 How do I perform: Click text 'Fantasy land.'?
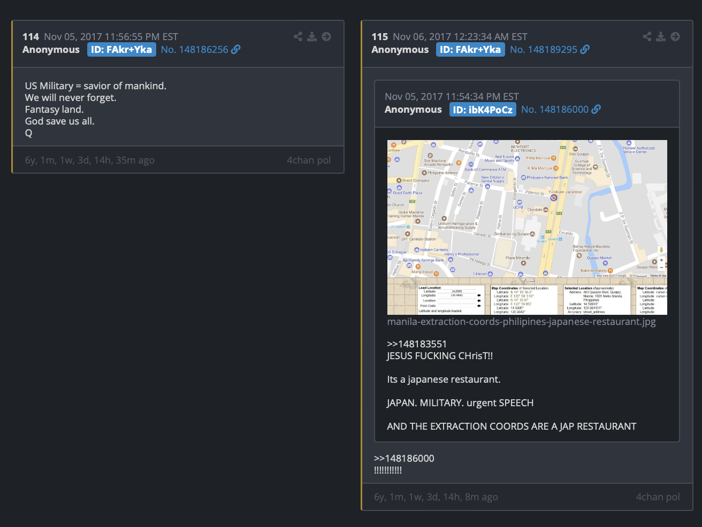[x=54, y=110]
